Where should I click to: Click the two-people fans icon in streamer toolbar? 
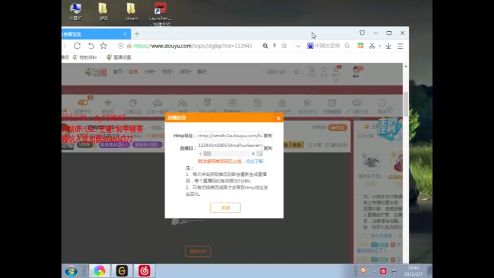(x=183, y=103)
